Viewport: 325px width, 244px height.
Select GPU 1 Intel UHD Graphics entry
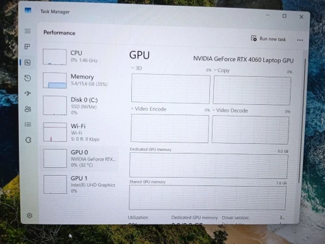[x=79, y=184]
